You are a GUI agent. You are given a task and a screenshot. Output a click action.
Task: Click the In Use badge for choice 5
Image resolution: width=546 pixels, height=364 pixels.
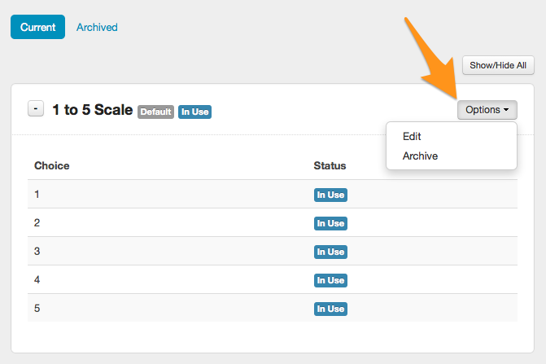(330, 309)
